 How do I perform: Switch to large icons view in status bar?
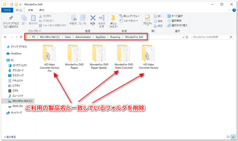coord(233,137)
